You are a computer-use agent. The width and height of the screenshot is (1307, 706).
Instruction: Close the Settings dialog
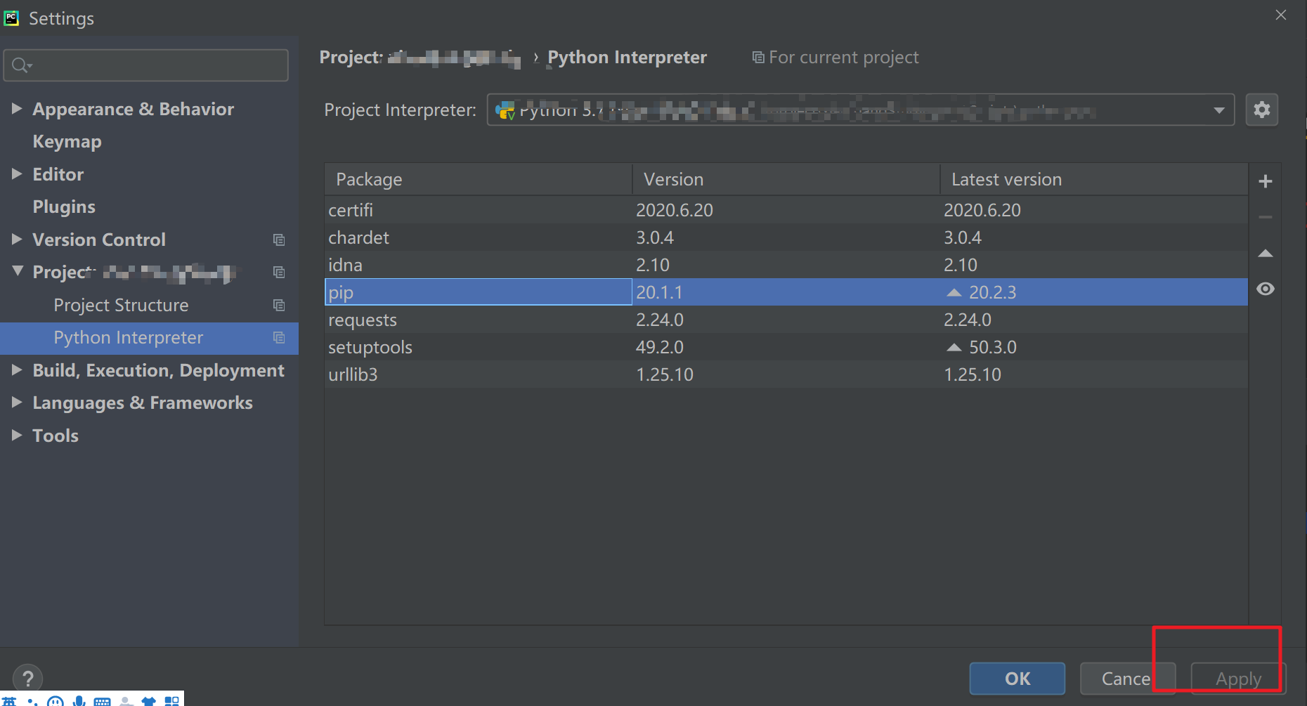point(1281,15)
